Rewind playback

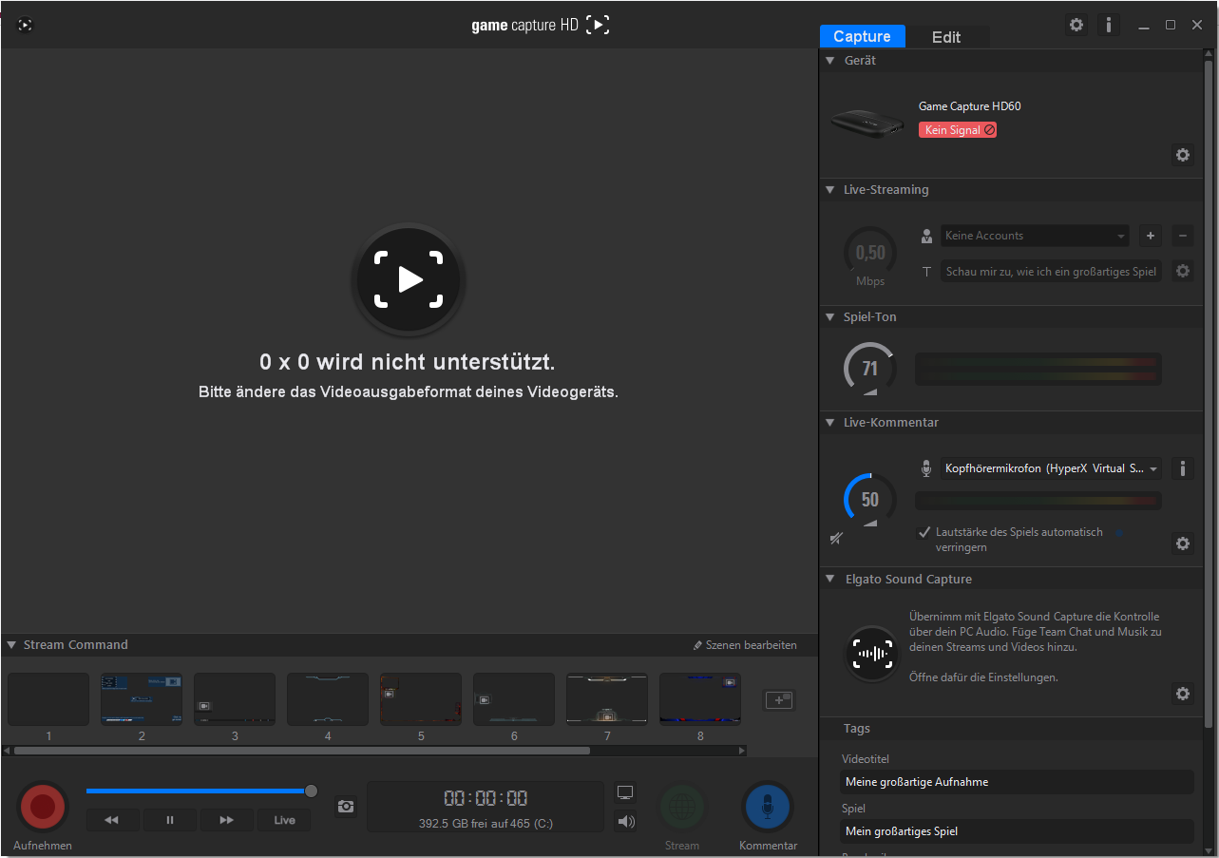[x=112, y=820]
